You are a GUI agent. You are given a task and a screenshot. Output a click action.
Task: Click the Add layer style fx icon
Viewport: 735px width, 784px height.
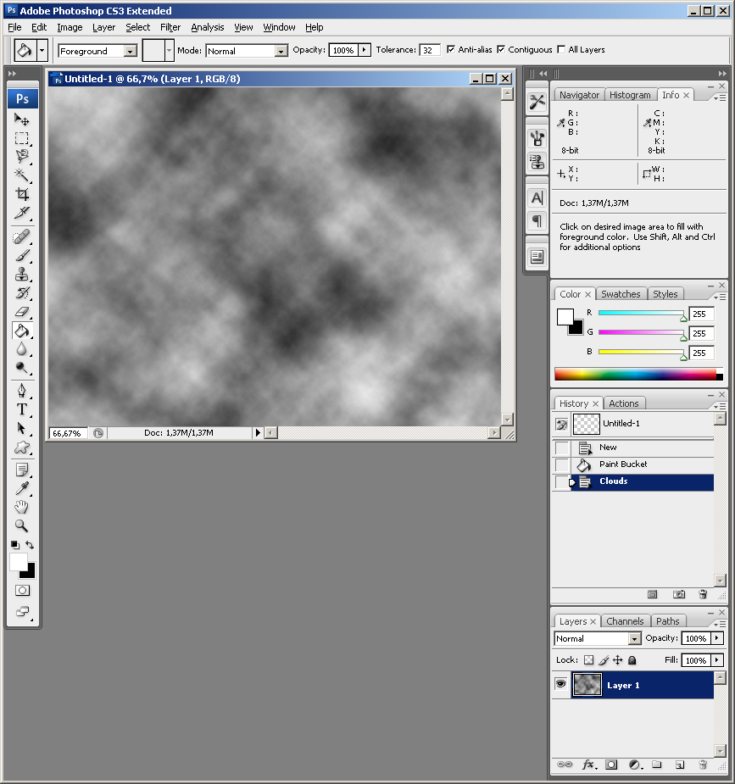coord(588,765)
